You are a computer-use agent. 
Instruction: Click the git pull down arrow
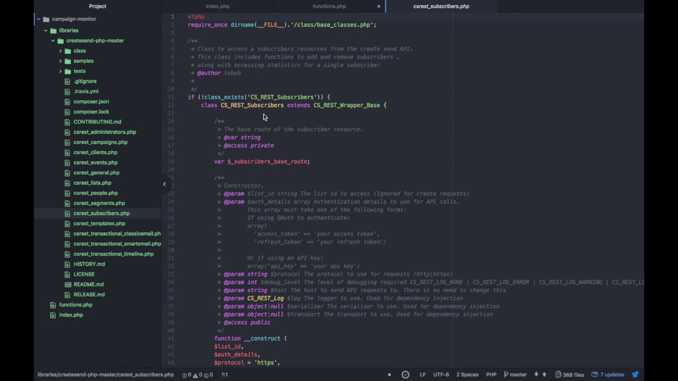pyautogui.click(x=536, y=375)
